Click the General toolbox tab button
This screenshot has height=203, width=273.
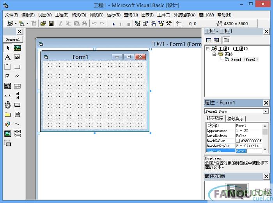coord(12,39)
